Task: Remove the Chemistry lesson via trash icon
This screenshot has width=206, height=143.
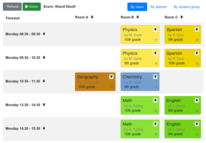Action: (x=155, y=77)
